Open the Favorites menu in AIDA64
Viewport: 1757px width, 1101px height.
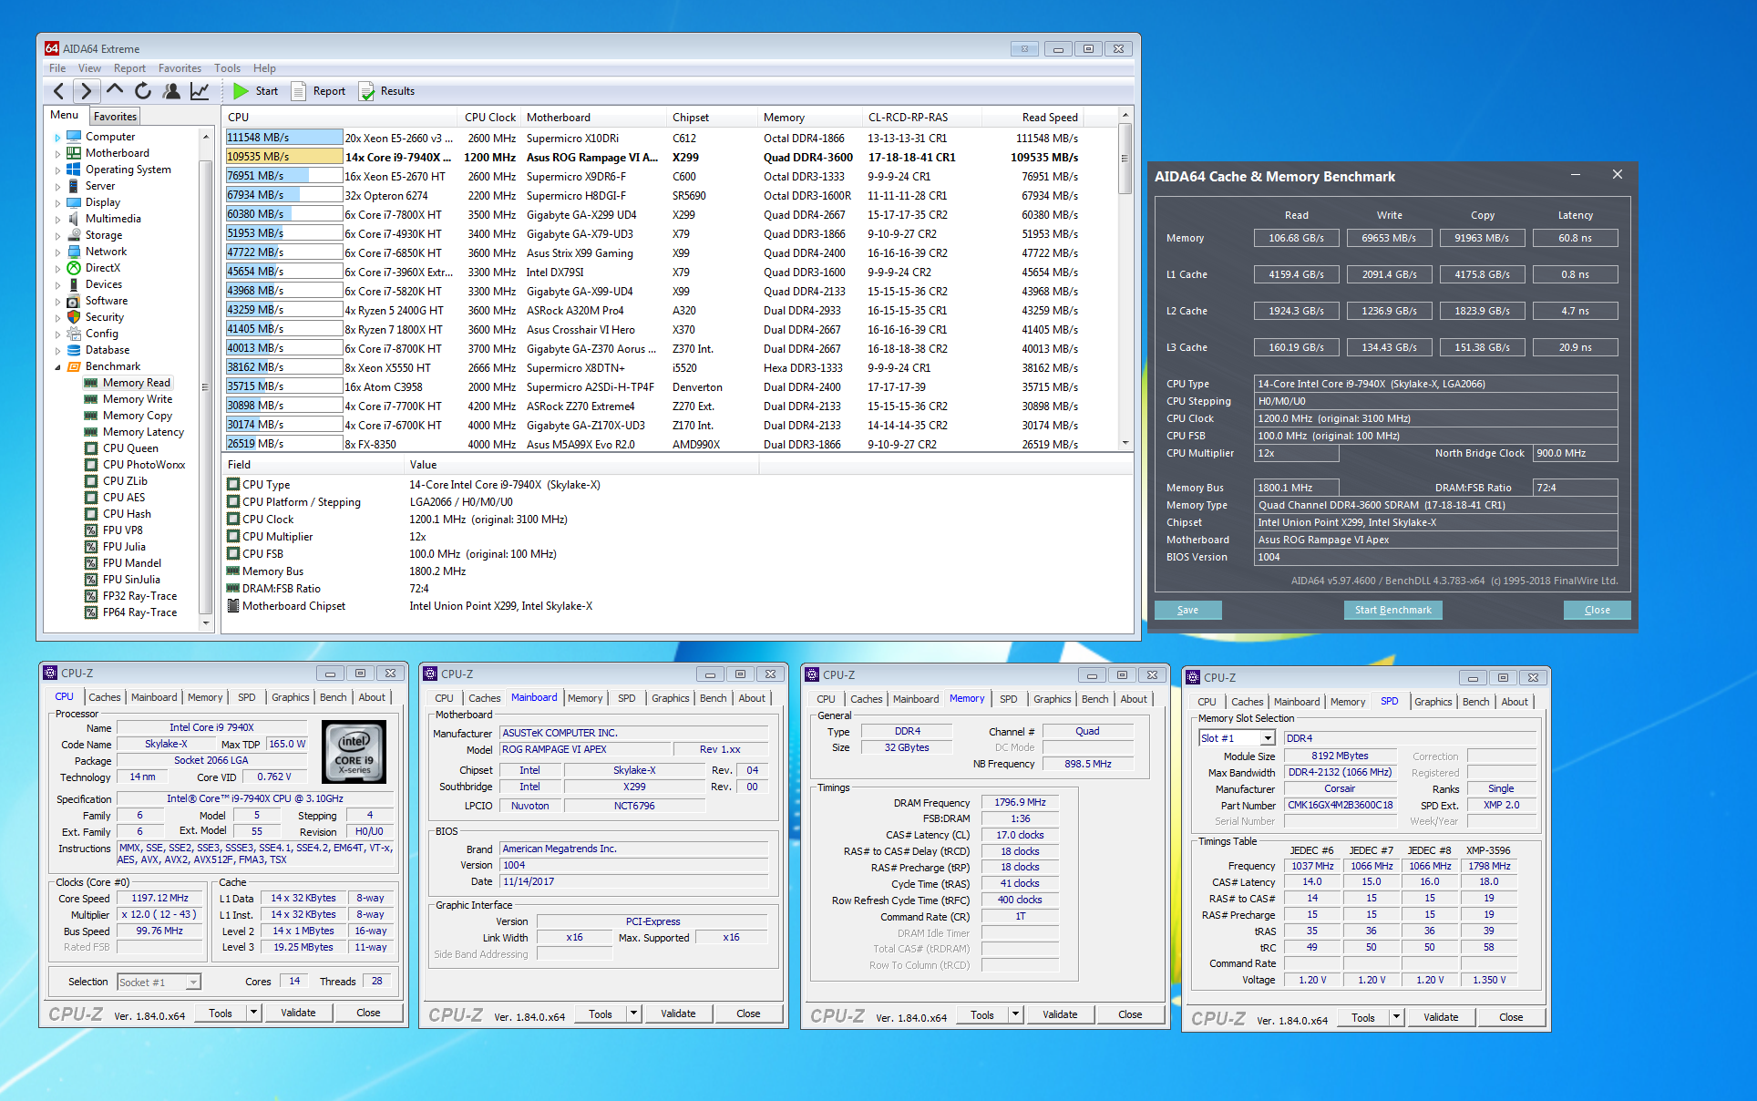click(180, 68)
